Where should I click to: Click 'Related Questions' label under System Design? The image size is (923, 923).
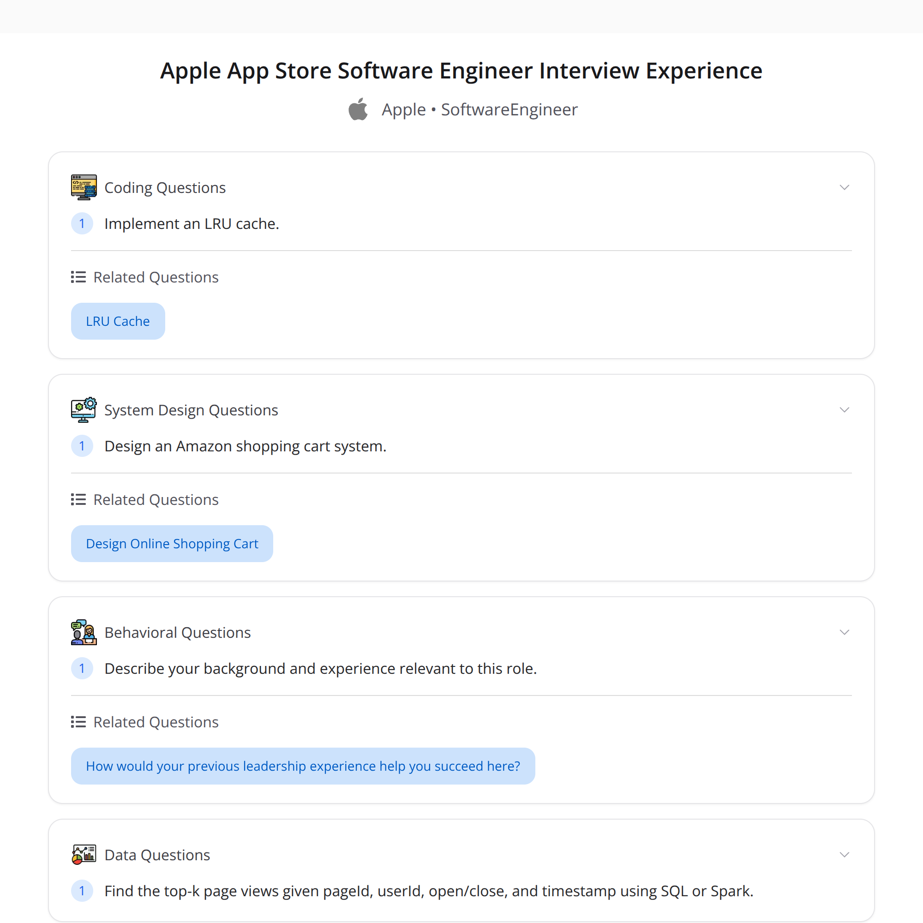pyautogui.click(x=156, y=500)
